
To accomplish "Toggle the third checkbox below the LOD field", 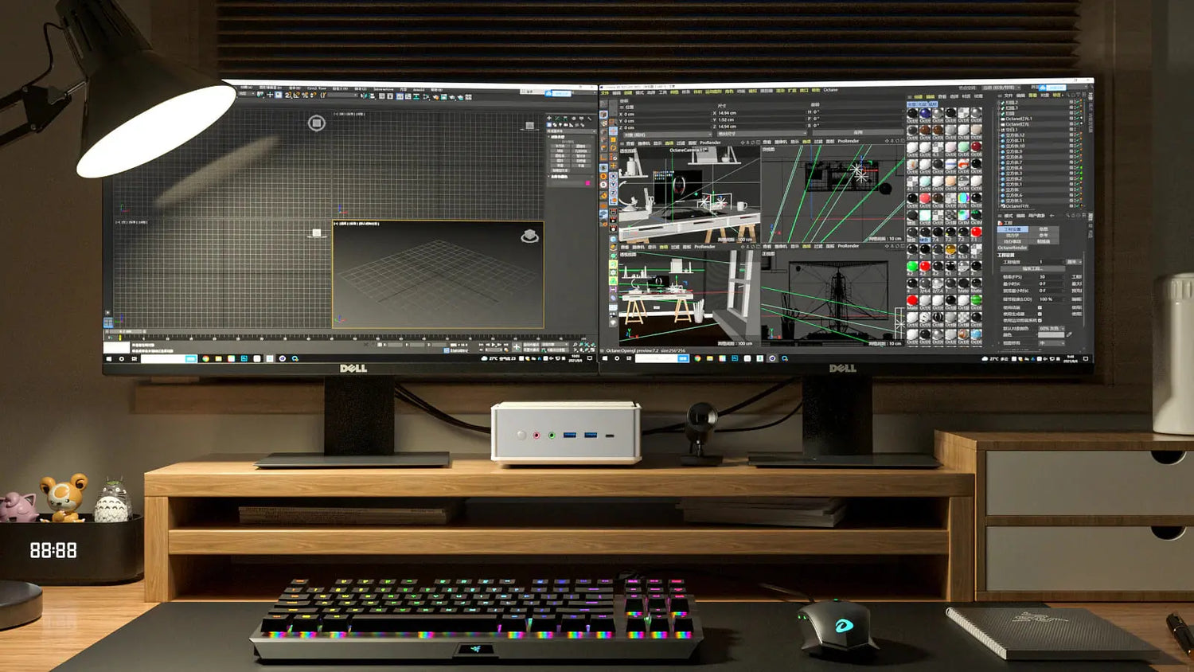I will (x=1040, y=321).
